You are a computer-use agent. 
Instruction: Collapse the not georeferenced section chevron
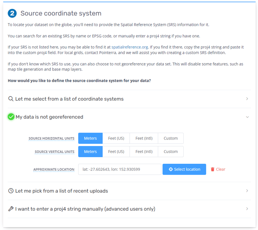point(247,117)
